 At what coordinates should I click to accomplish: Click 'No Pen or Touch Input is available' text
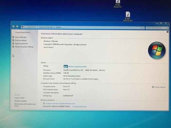pyautogui.click(x=81, y=79)
